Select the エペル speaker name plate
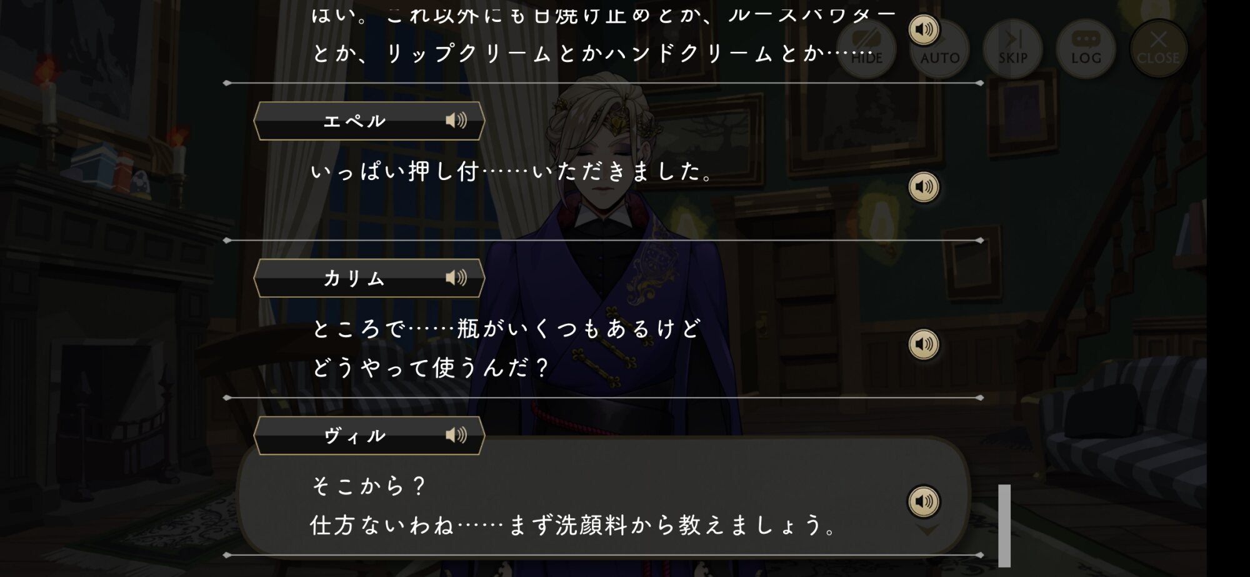 point(369,121)
